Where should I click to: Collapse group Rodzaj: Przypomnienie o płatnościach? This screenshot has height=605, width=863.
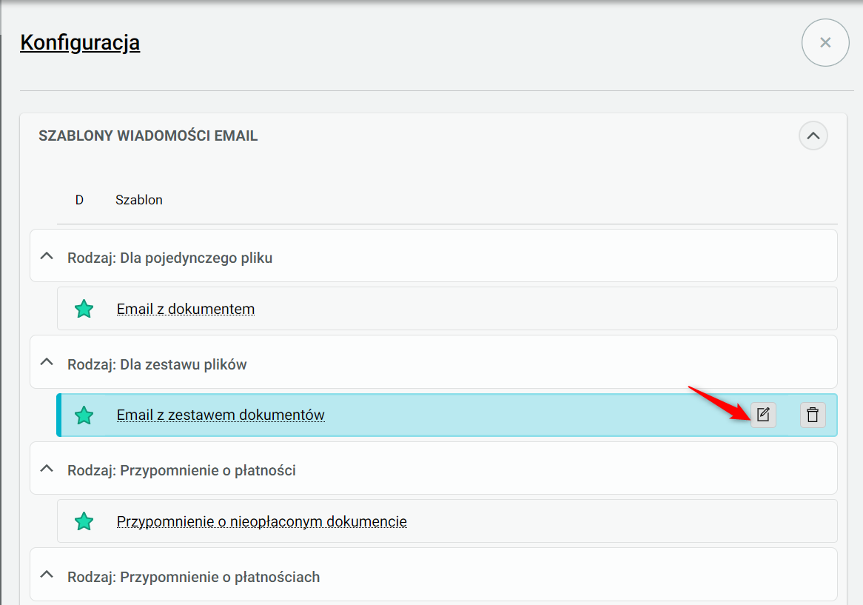(x=47, y=575)
